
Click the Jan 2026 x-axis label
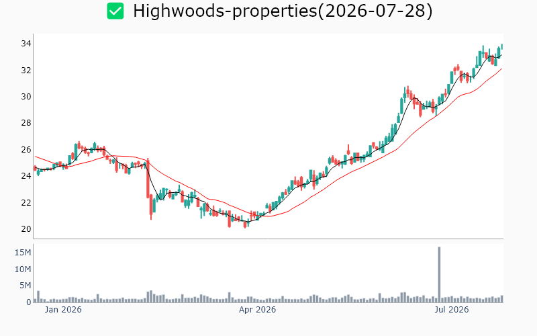point(63,310)
